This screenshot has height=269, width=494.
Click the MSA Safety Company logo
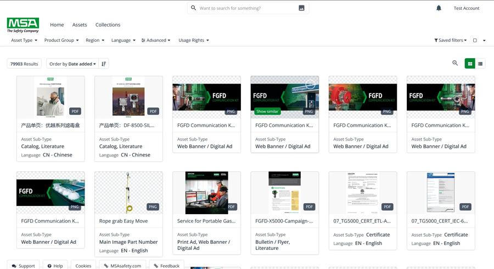pos(23,25)
